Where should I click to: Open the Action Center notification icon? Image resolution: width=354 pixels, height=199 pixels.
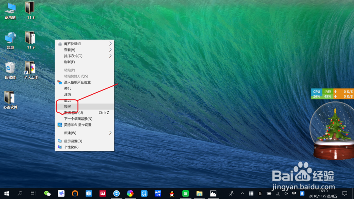click(344, 193)
